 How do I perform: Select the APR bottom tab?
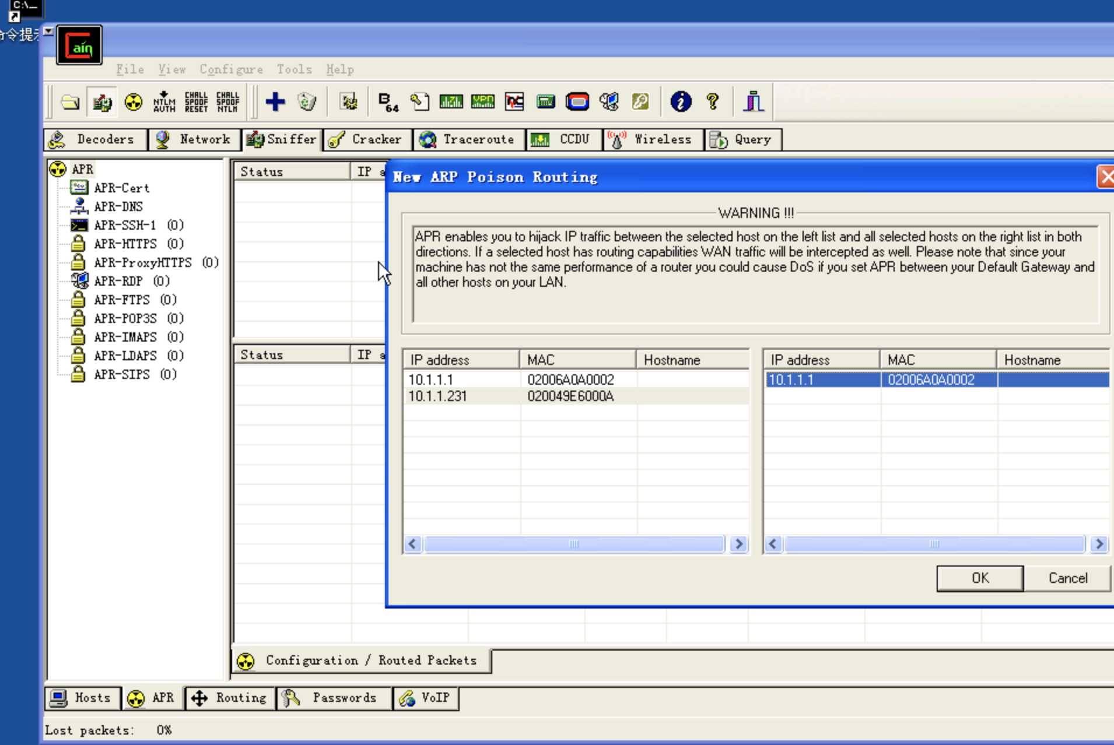[152, 698]
